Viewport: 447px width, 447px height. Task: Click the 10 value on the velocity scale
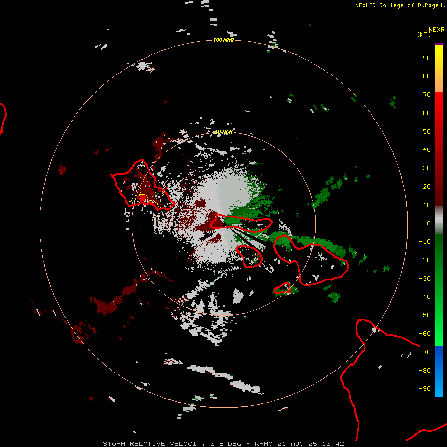click(x=427, y=205)
